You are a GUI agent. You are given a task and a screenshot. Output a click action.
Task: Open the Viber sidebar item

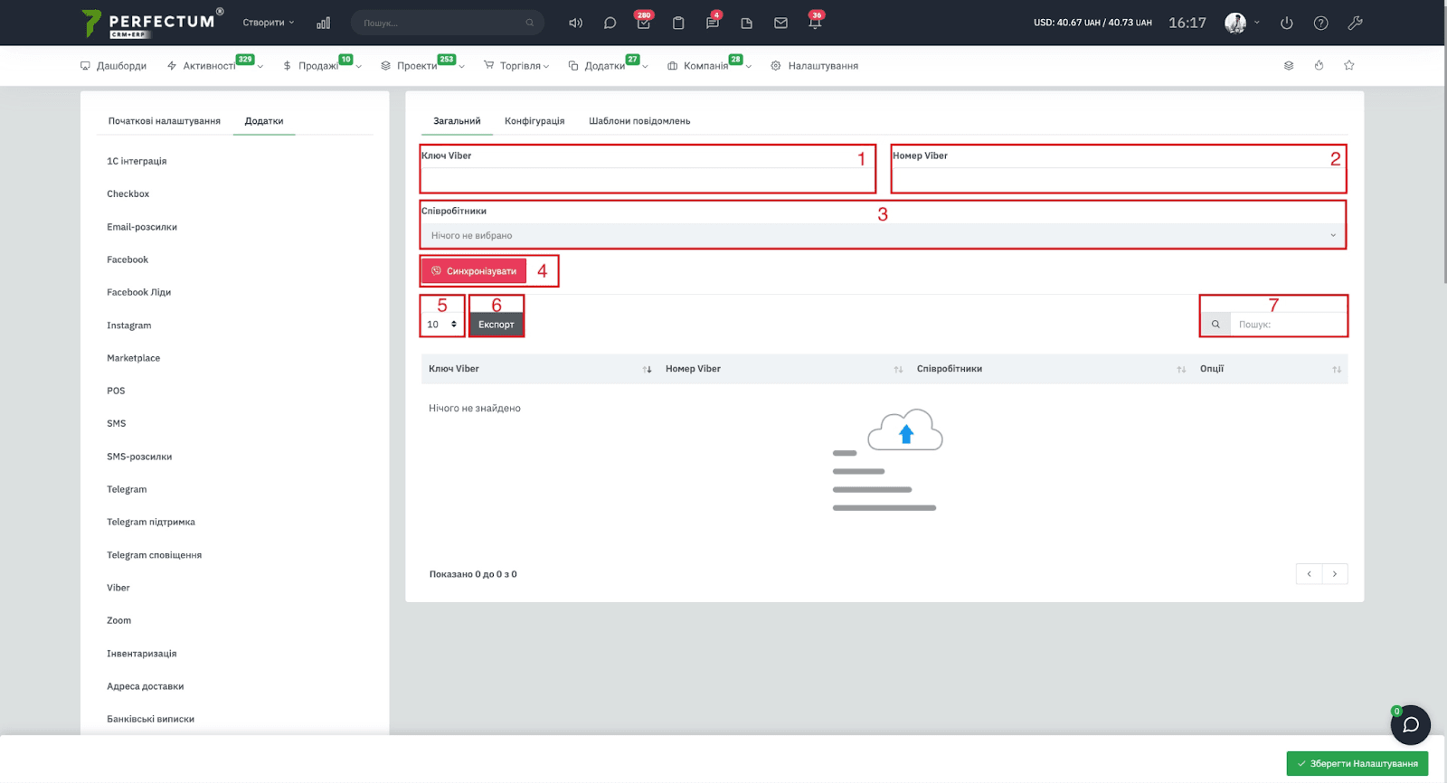tap(118, 588)
